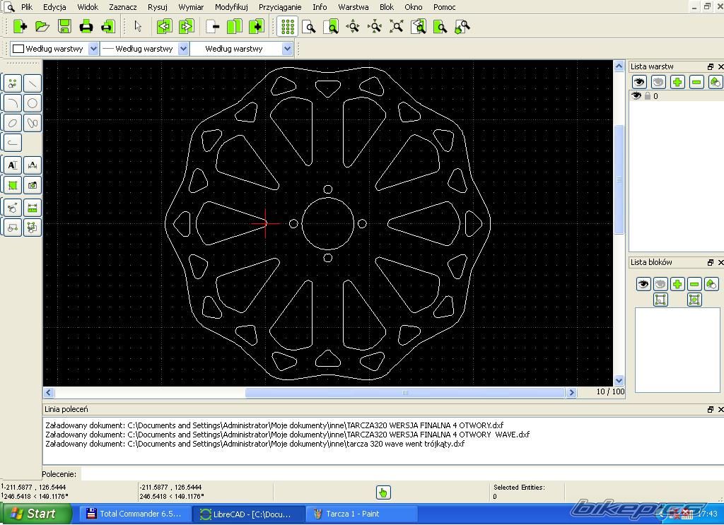Zoom in with the magnifier outward arrows icon
This screenshot has height=525, width=724.
point(353,26)
